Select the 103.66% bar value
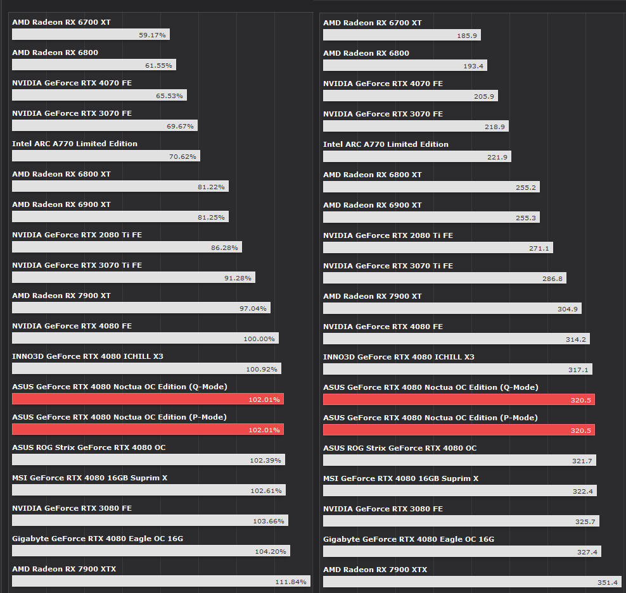The image size is (626, 593). 269,521
